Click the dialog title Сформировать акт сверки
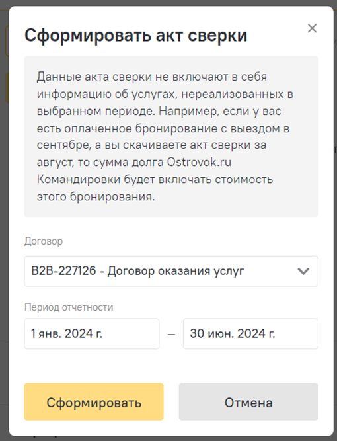The height and width of the screenshot is (441, 337). (x=135, y=36)
